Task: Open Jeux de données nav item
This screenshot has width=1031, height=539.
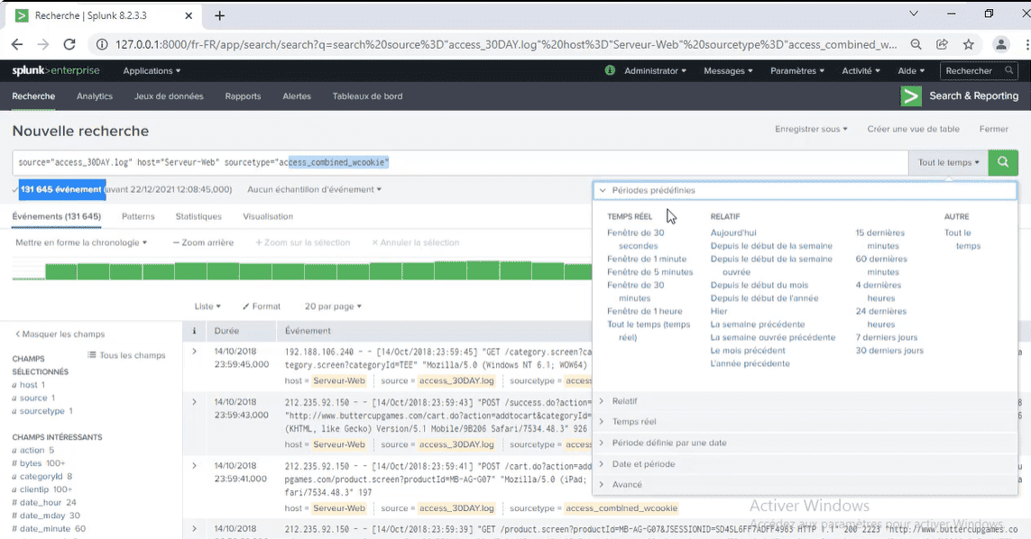Action: click(x=169, y=96)
